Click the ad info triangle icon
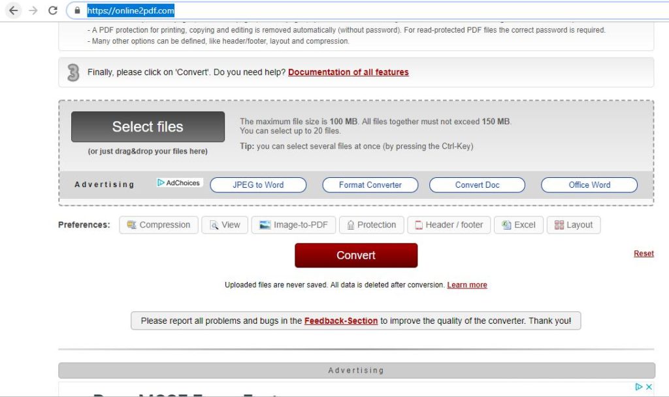 638,387
